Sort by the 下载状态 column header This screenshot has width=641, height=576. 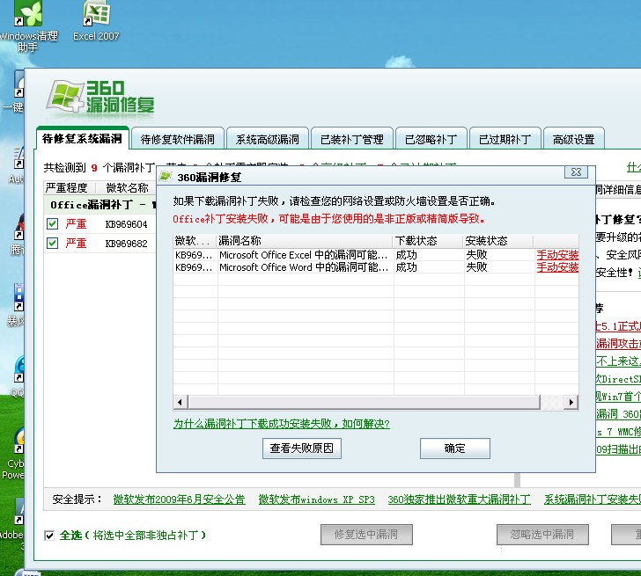428,241
